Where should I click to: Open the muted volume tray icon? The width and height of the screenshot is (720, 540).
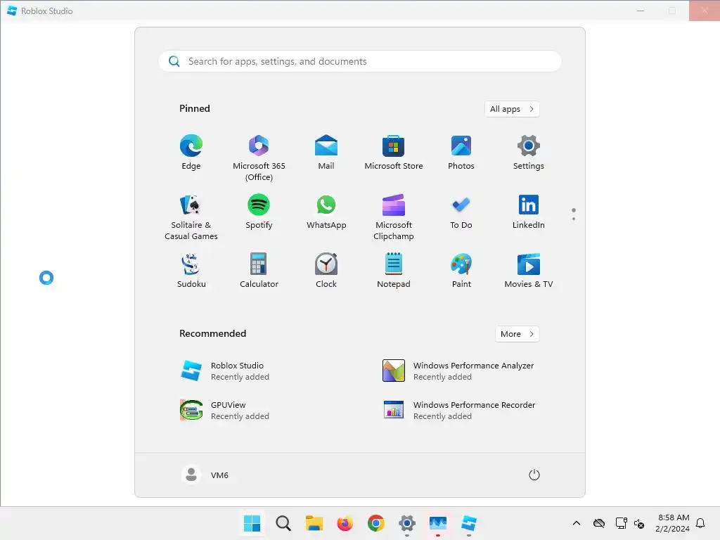point(638,523)
